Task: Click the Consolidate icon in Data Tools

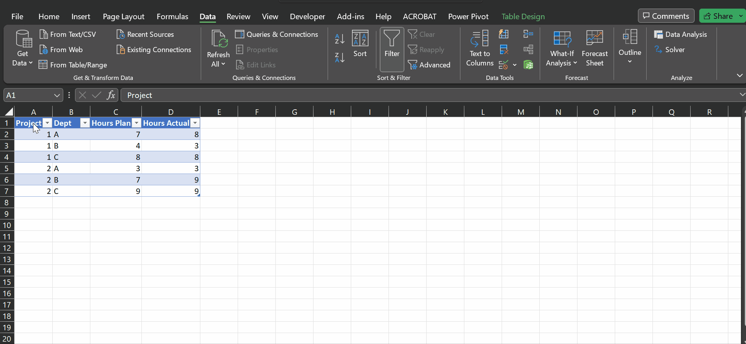Action: coord(528,34)
